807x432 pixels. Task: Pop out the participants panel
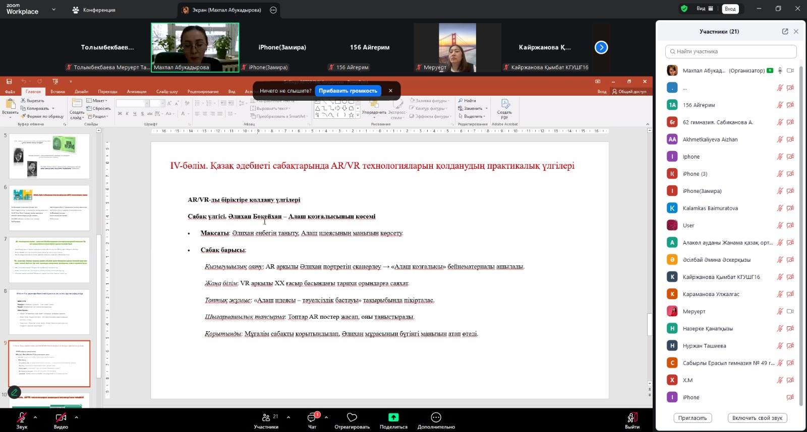point(785,31)
